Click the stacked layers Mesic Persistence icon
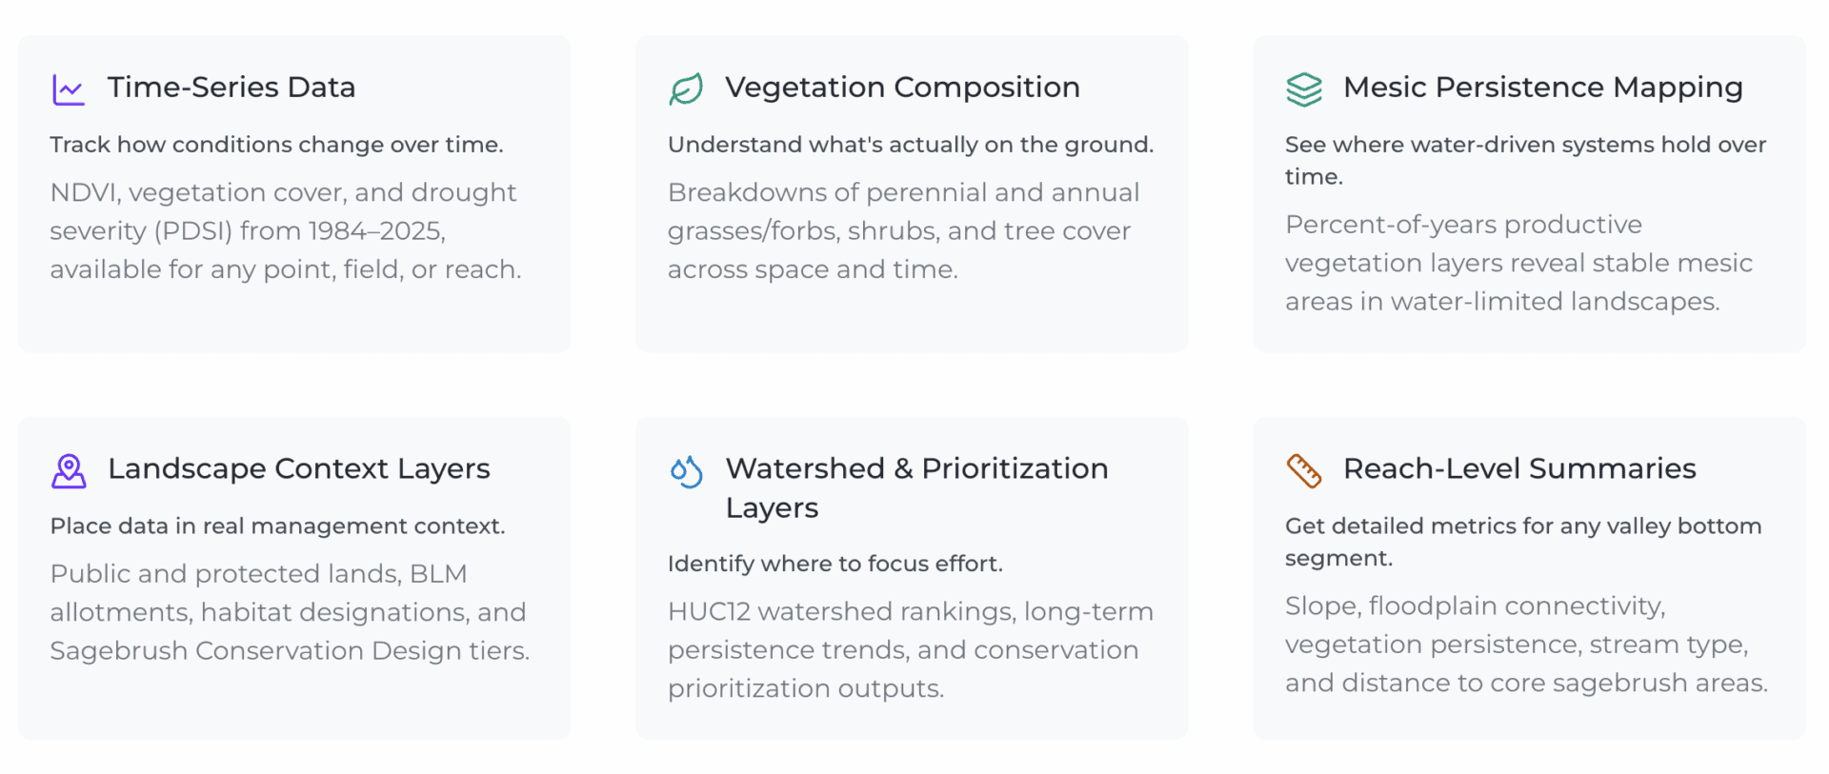The image size is (1829, 774). (1304, 89)
